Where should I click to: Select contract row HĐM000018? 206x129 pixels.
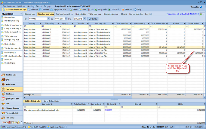tap(114, 29)
